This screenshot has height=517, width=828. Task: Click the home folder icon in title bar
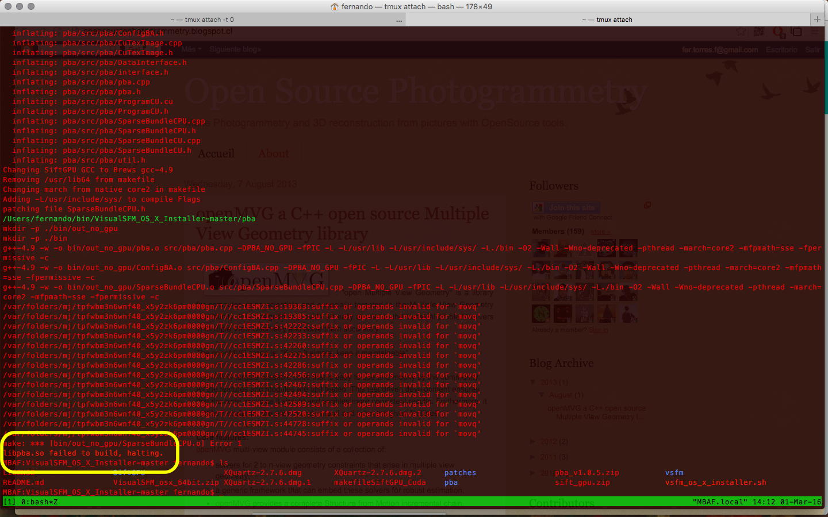point(335,7)
